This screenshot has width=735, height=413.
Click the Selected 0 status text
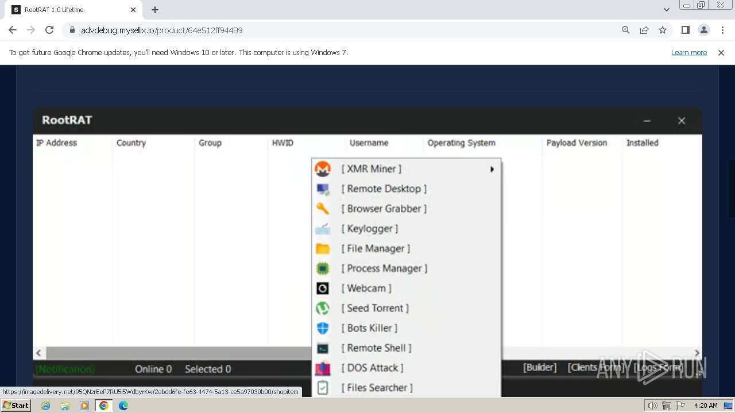(208, 369)
